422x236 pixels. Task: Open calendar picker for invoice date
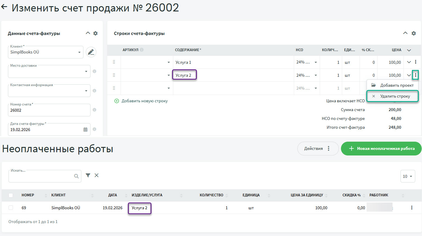click(85, 129)
